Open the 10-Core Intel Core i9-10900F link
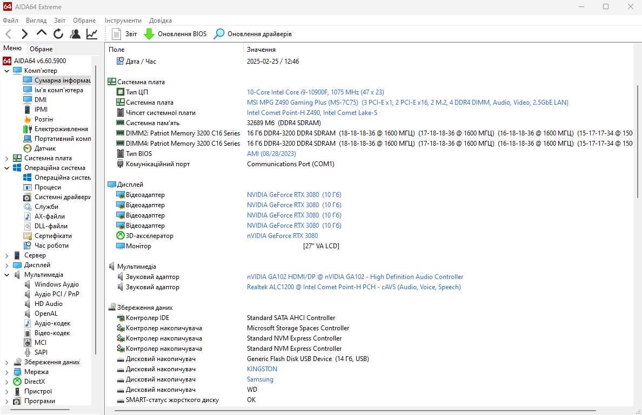Image resolution: width=642 pixels, height=415 pixels. click(315, 92)
